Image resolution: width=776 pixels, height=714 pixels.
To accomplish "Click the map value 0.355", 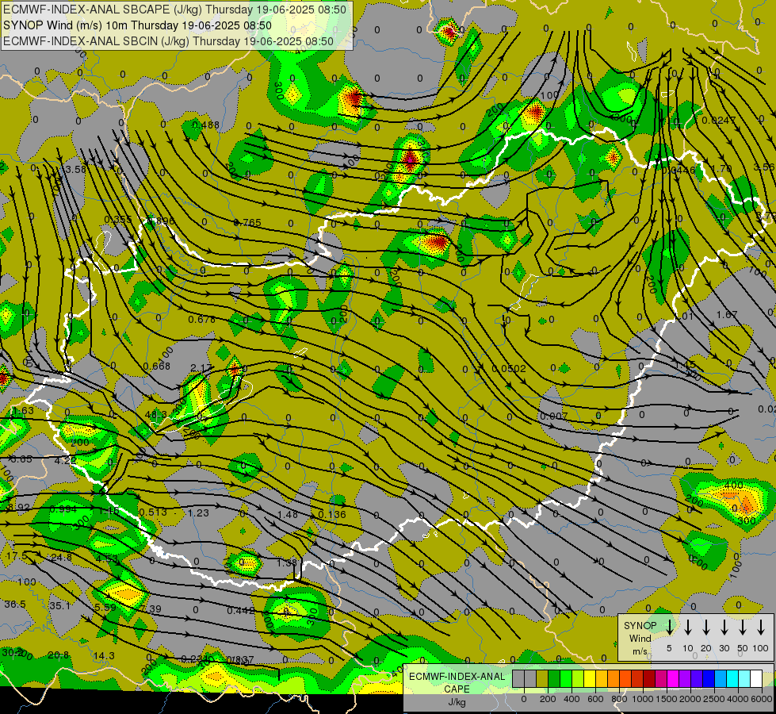I will (x=118, y=219).
